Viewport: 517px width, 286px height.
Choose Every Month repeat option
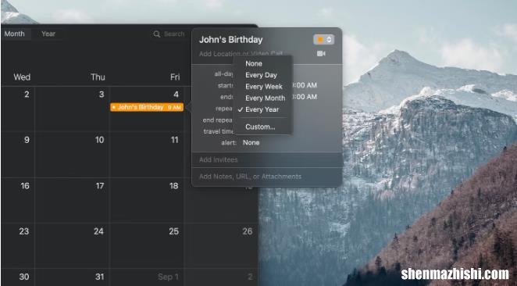[265, 98]
